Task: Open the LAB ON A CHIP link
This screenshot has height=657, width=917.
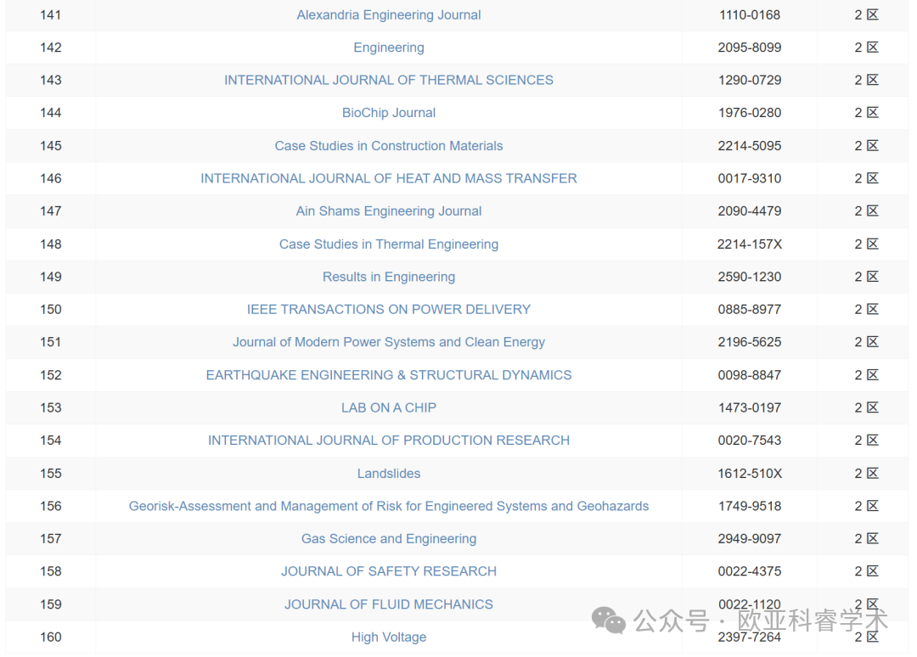Action: pos(388,407)
